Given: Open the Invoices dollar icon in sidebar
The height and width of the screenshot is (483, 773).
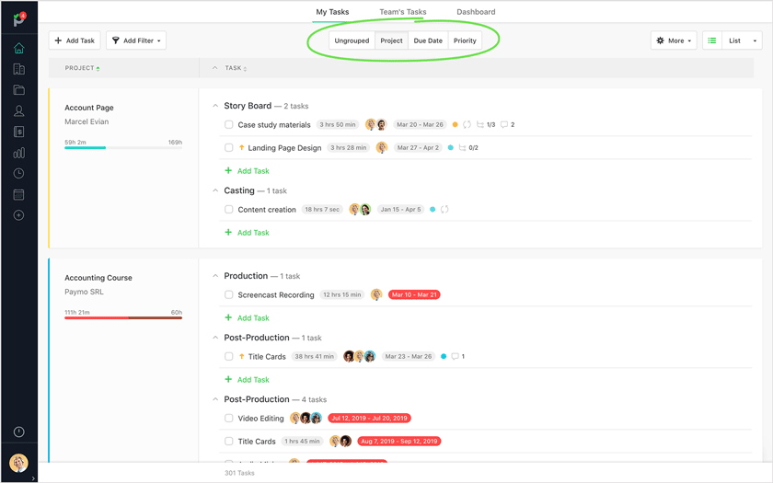Looking at the screenshot, I should pos(18,132).
